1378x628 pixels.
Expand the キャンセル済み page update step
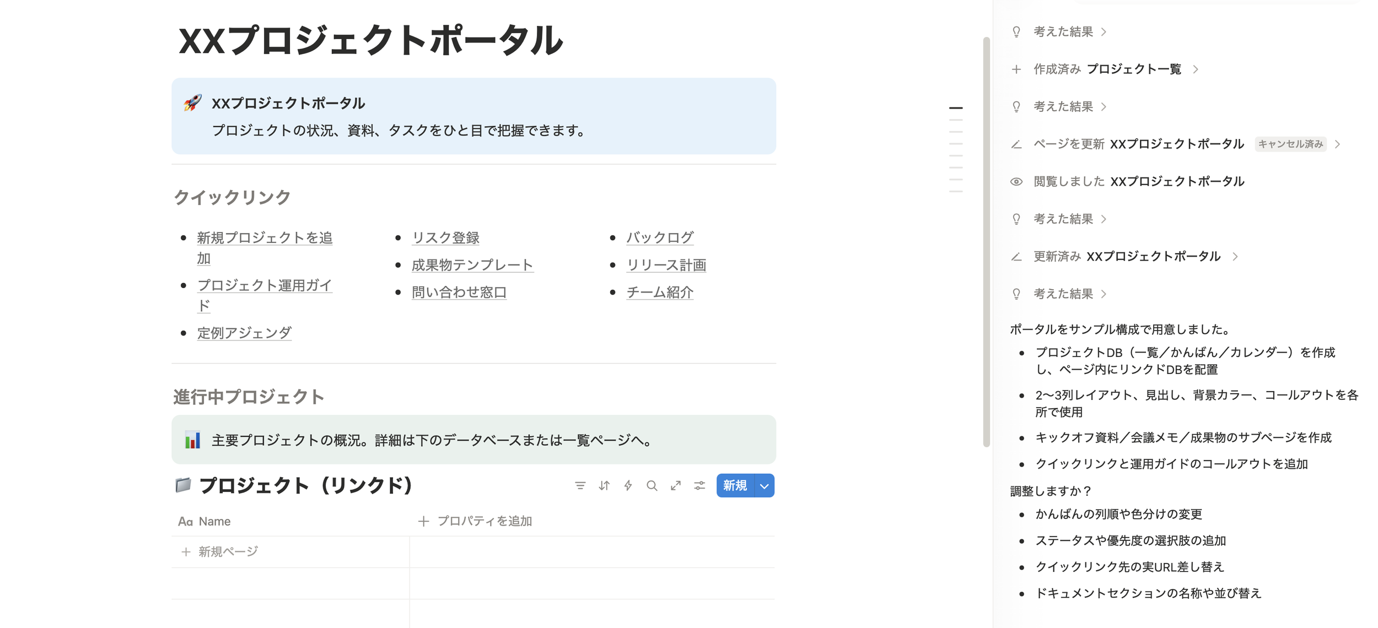[1337, 144]
